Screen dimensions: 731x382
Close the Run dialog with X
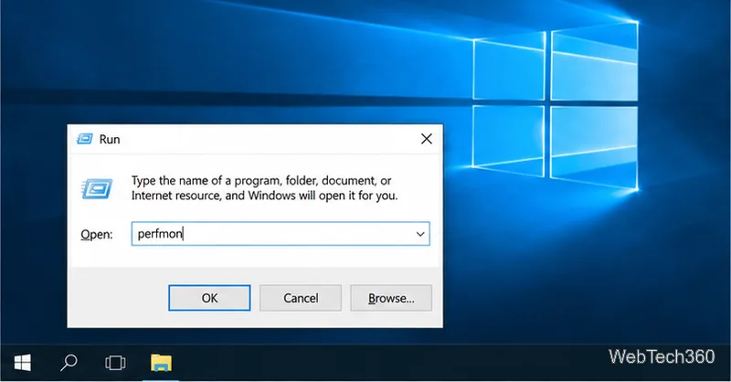[427, 139]
